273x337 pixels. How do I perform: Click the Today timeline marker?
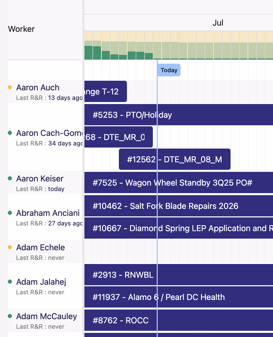point(169,70)
